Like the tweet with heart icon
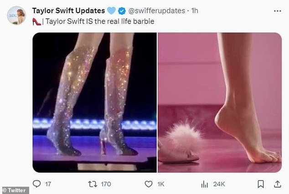289x194 pixels. click(x=149, y=184)
